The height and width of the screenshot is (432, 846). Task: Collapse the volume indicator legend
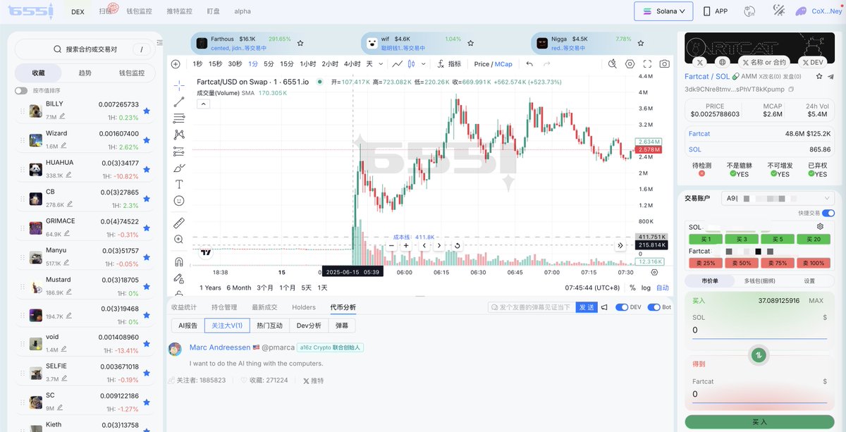pyautogui.click(x=202, y=104)
